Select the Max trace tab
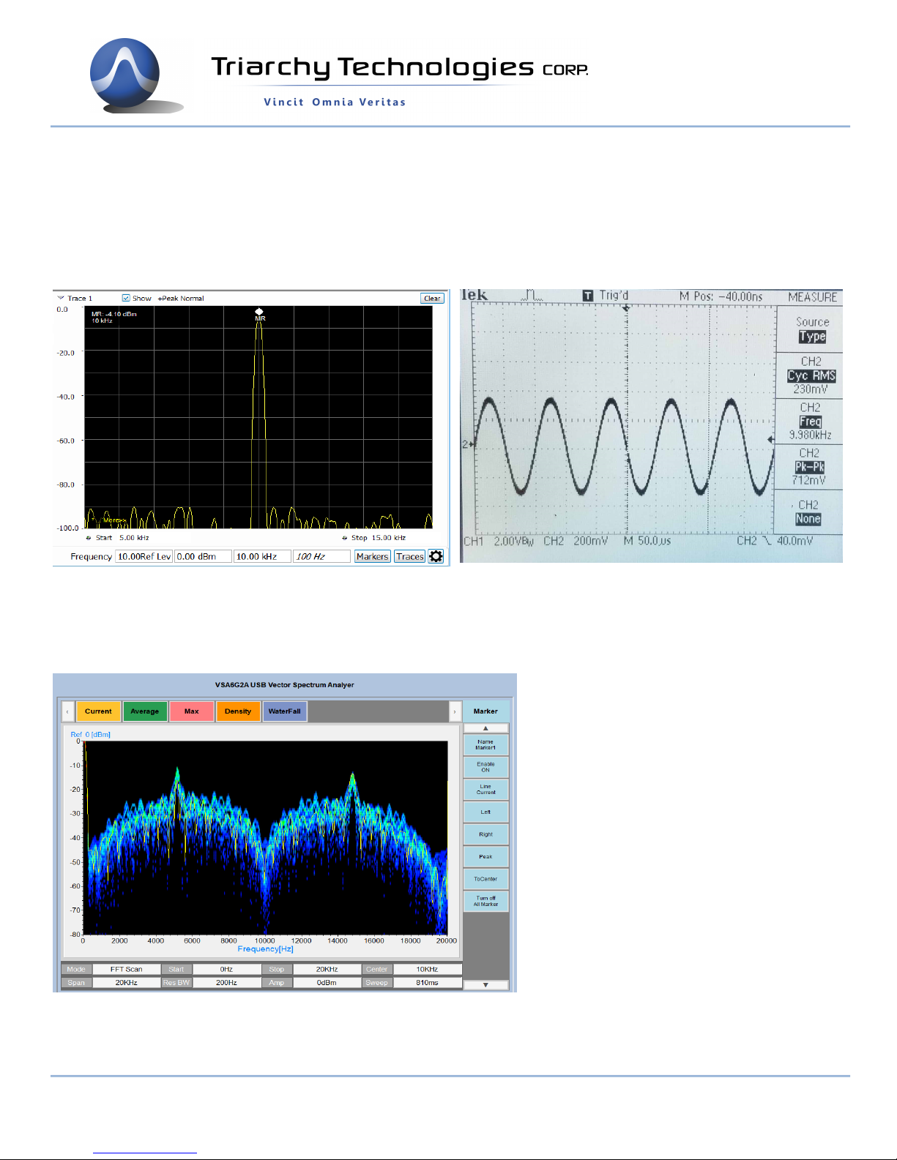Viewport: 897px width, 1160px height. (191, 711)
